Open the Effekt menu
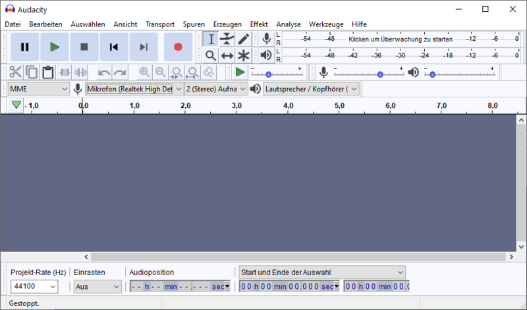Viewport: 527px width, 310px height. click(x=259, y=24)
